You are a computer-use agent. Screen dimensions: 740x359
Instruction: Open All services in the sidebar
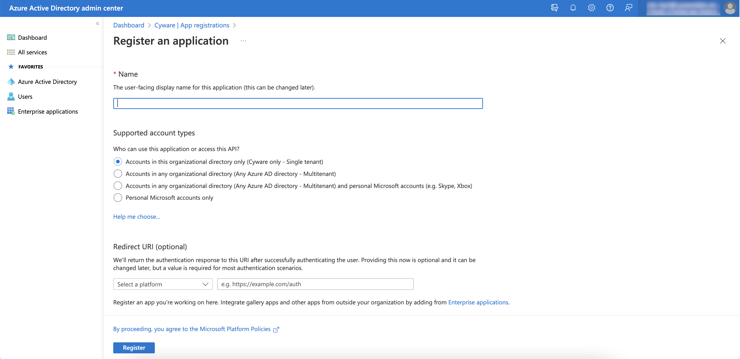point(32,52)
